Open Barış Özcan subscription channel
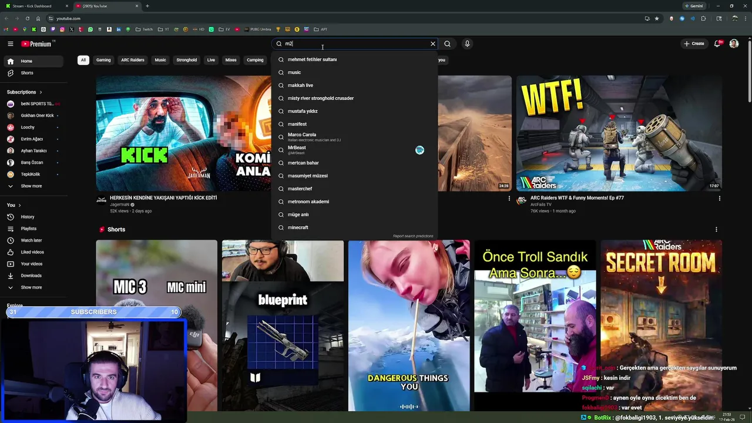This screenshot has width=752, height=423. click(33, 163)
